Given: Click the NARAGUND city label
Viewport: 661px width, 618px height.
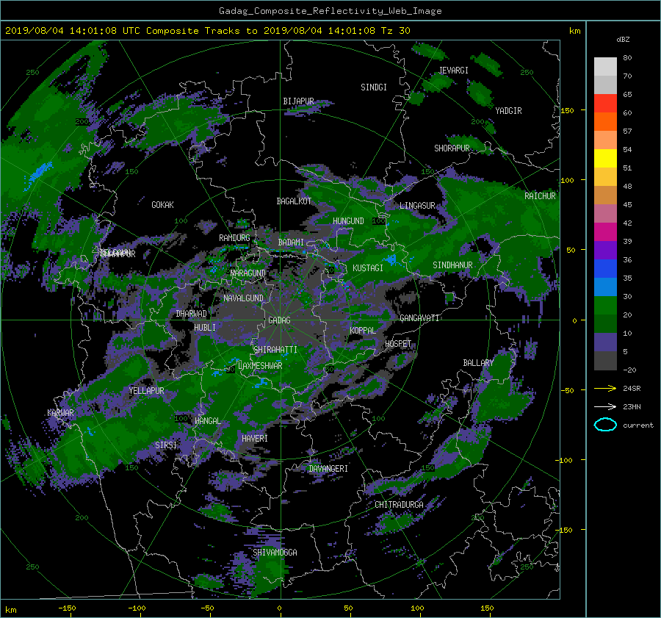Looking at the screenshot, I should (248, 273).
